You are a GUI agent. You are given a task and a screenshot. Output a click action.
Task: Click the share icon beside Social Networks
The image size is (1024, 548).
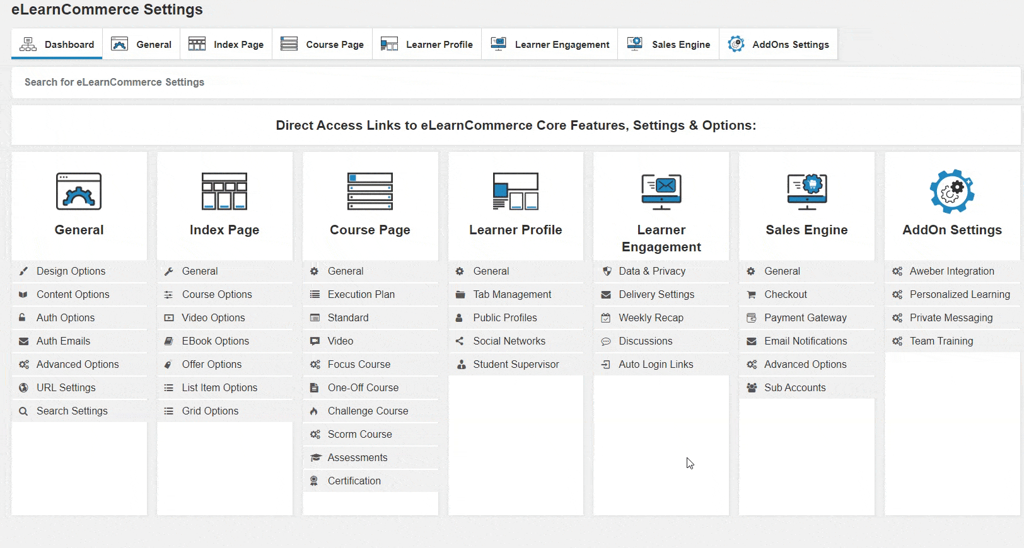460,341
